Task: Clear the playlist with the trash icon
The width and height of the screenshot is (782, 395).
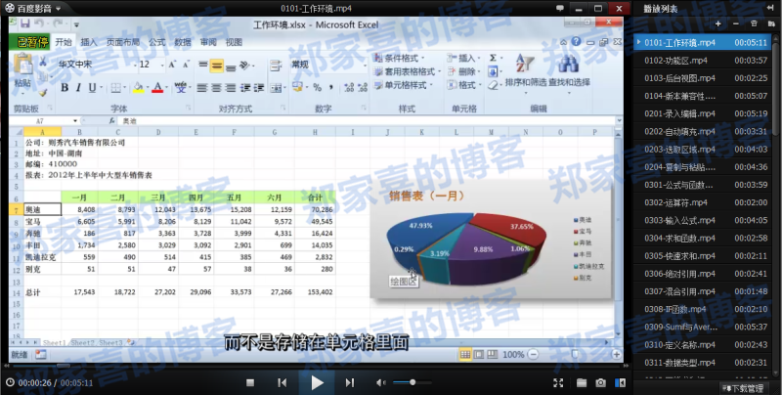Action: tap(754, 23)
